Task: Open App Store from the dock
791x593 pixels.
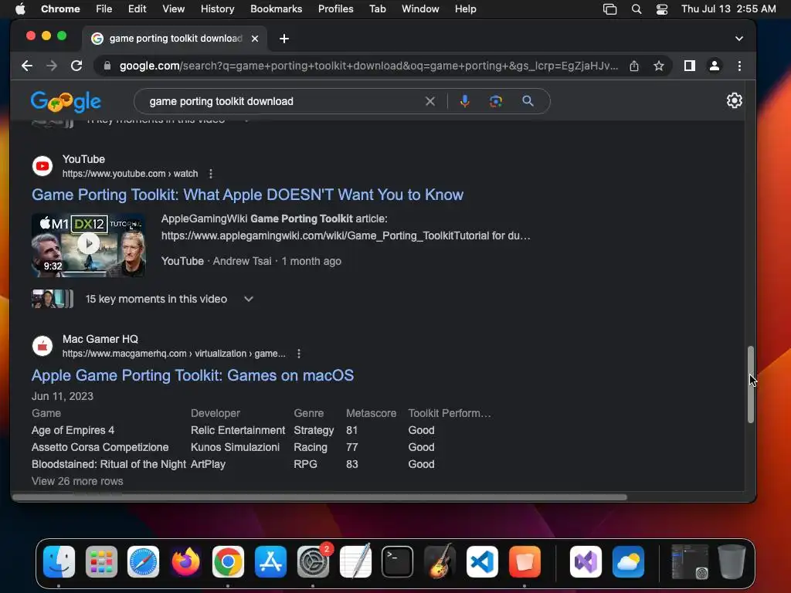Action: tap(270, 562)
